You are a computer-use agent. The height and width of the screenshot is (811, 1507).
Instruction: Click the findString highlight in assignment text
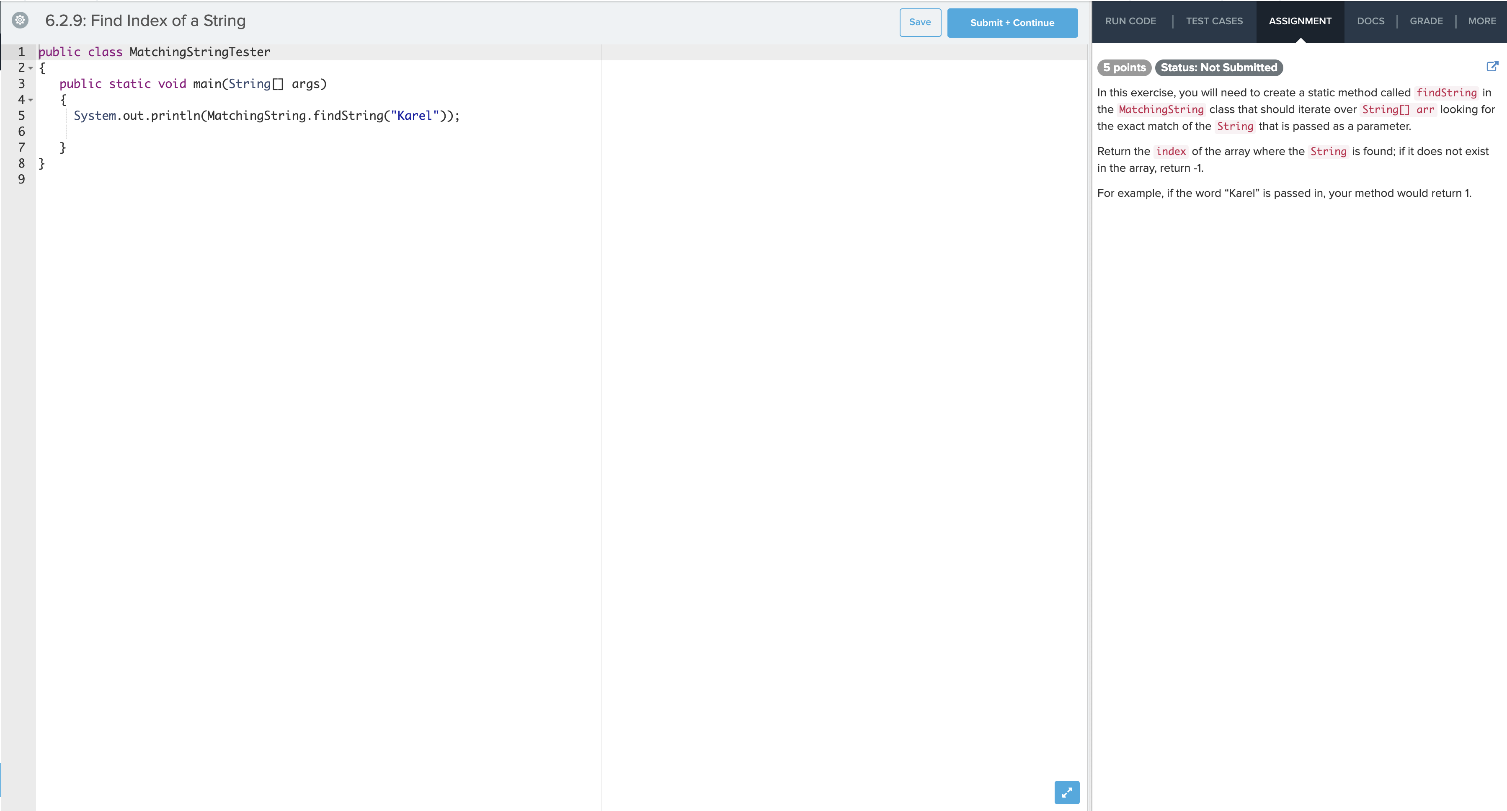(1446, 93)
